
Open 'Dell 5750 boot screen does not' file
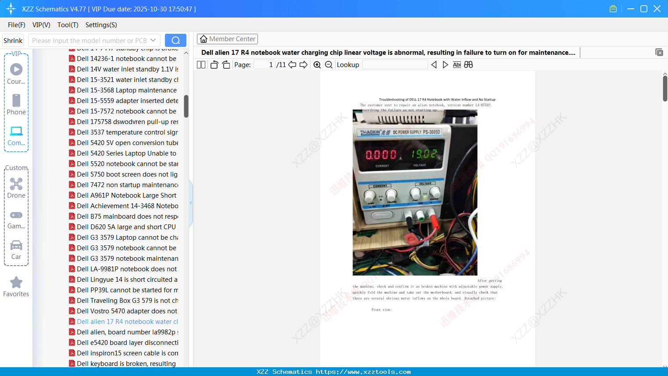pyautogui.click(x=123, y=174)
